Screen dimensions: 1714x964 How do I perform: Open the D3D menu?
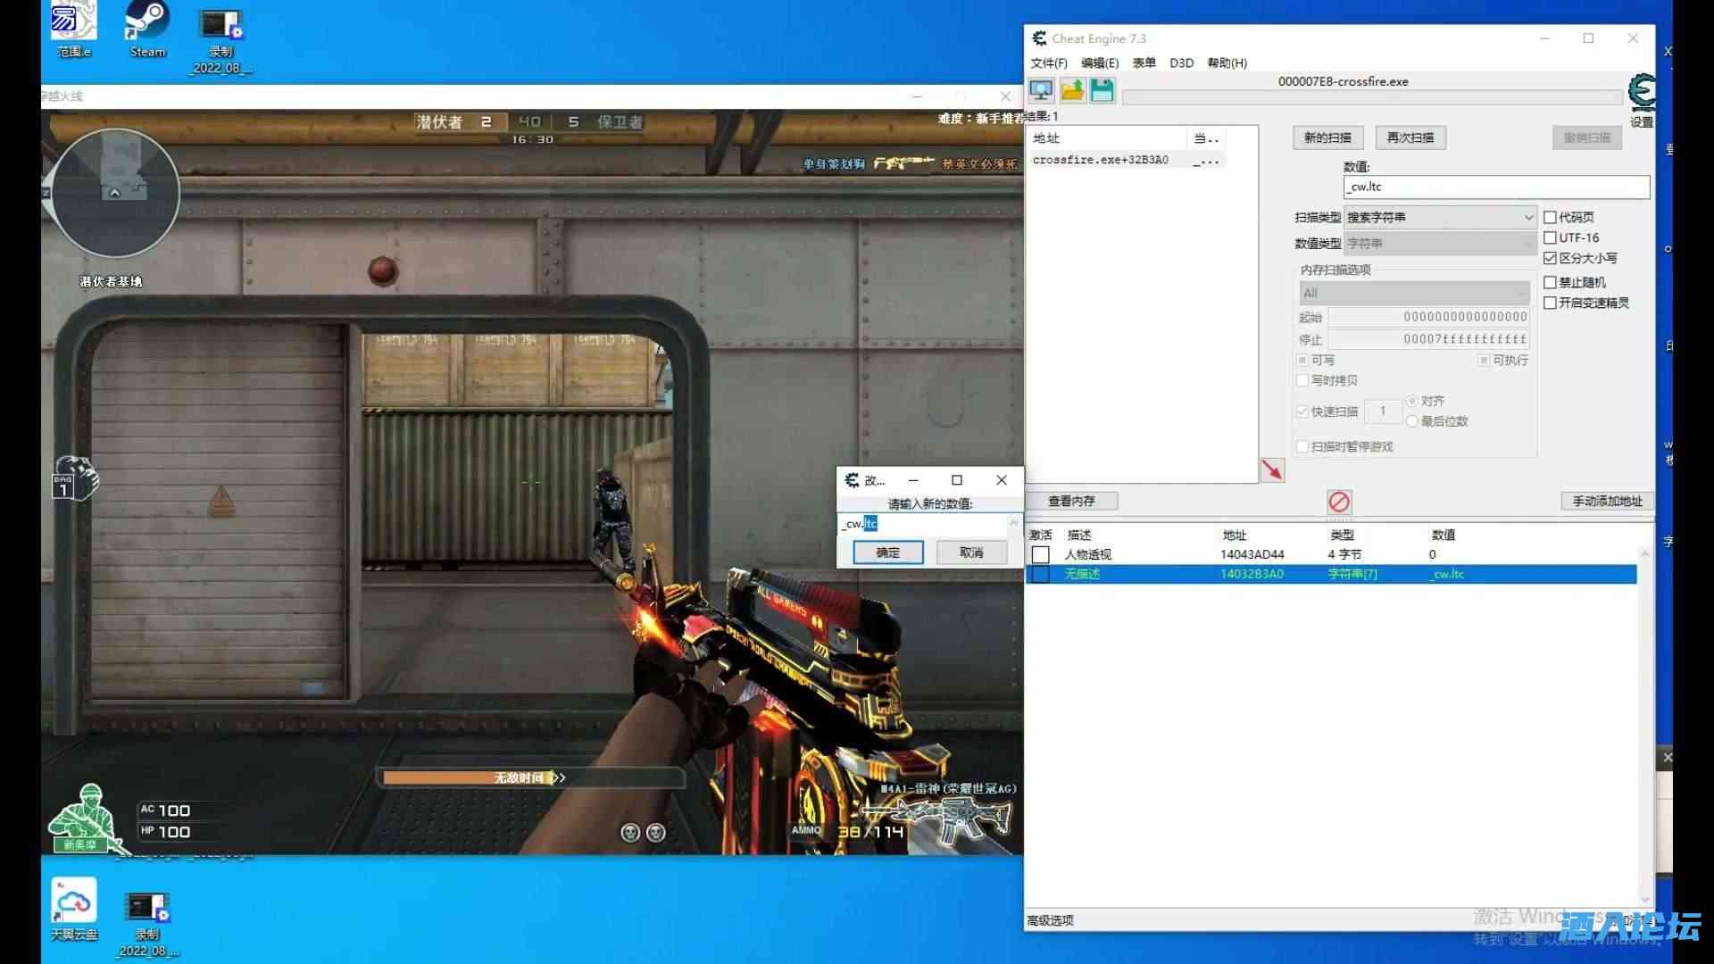coord(1181,62)
